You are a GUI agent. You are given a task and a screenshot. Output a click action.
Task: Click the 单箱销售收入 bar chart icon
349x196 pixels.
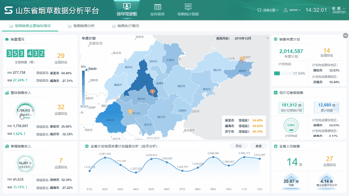click(x=6, y=145)
